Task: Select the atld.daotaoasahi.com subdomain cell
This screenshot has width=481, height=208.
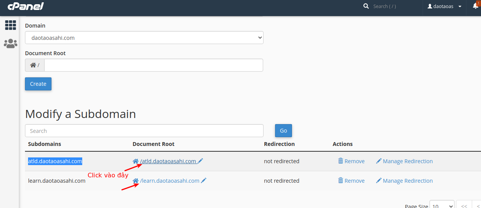Action: click(x=55, y=161)
